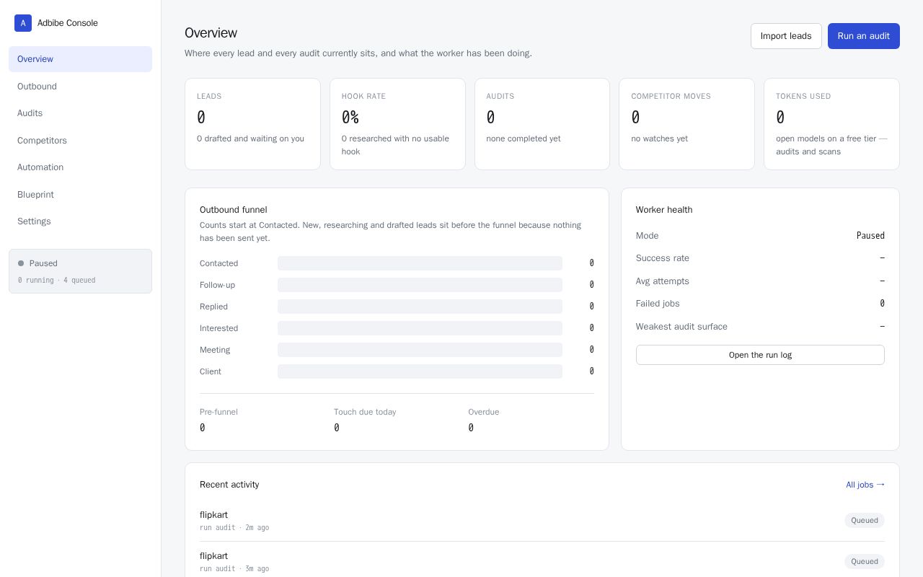Click the Queued badge on the 3m ago job
Image resolution: width=923 pixels, height=577 pixels.
[865, 561]
